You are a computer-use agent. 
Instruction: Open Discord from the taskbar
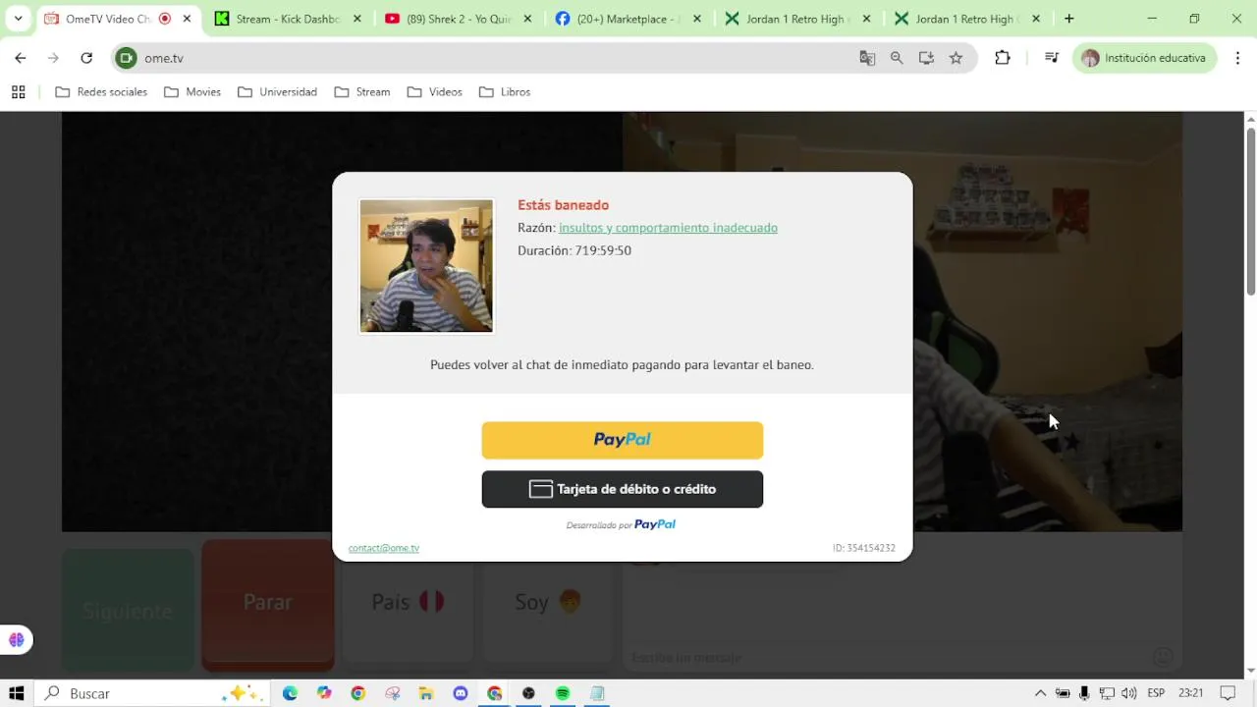pyautogui.click(x=461, y=693)
